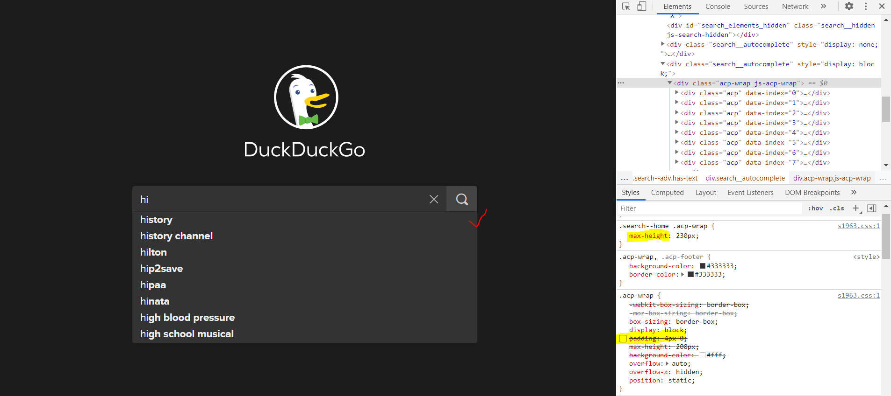Screen dimensions: 891x396
Task: Expand the acp div with data-index 0
Action: (676, 93)
